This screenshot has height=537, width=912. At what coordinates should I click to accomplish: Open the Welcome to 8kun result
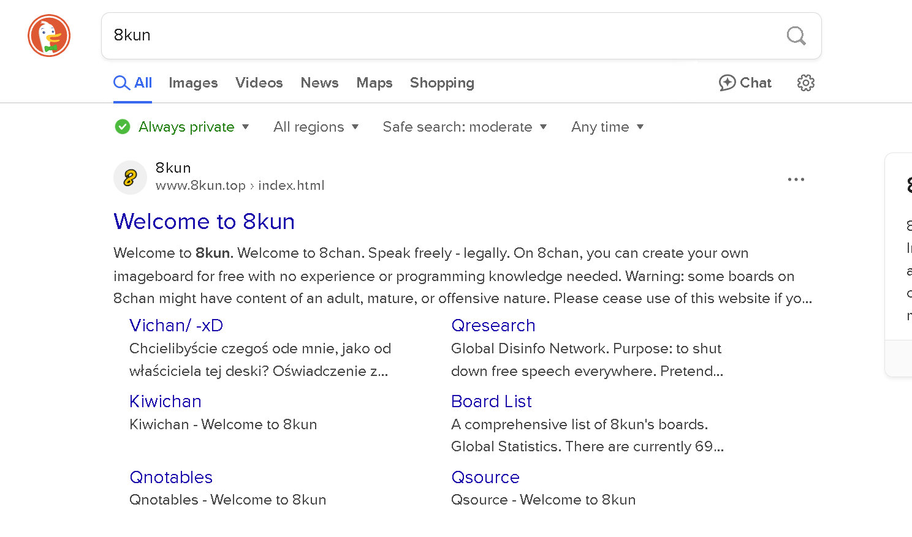coord(204,222)
